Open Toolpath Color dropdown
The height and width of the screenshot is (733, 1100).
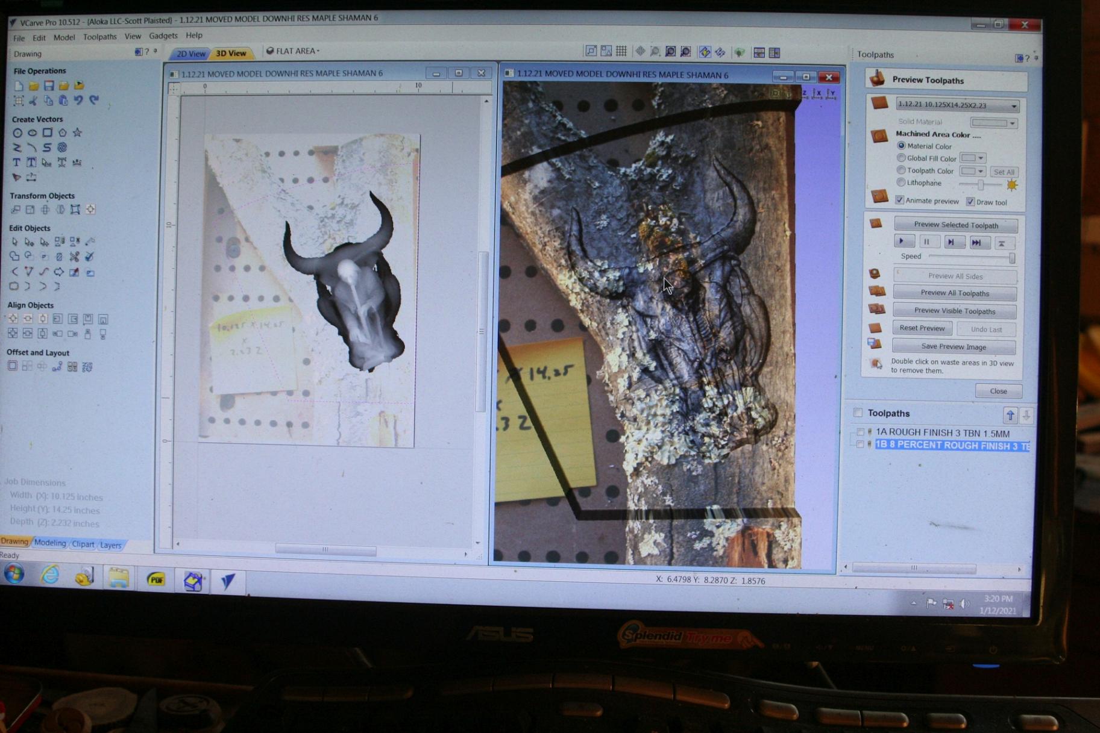click(x=973, y=171)
